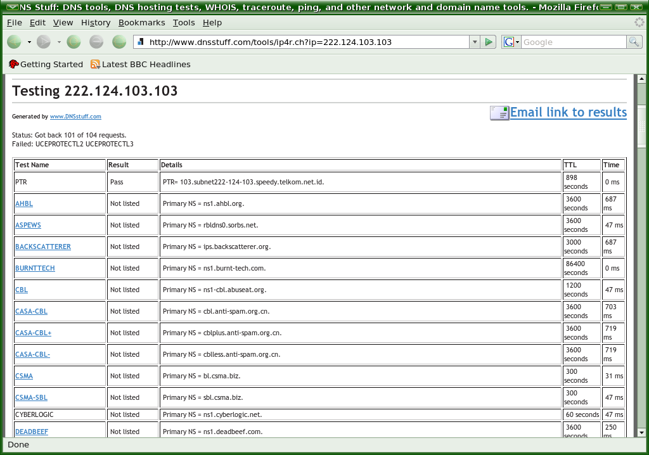
Task: Open the BURNTTECH test link
Action: point(35,268)
